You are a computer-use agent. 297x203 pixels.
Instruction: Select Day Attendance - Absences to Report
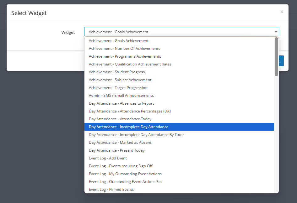(x=179, y=103)
